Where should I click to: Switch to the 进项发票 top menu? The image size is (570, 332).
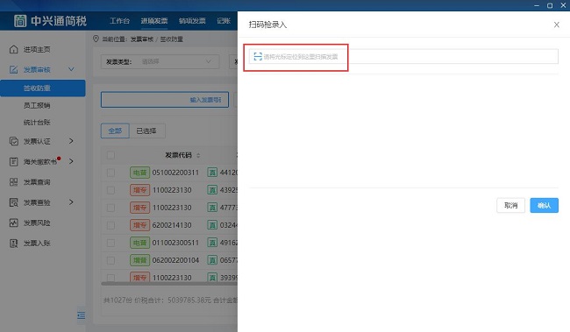point(154,21)
